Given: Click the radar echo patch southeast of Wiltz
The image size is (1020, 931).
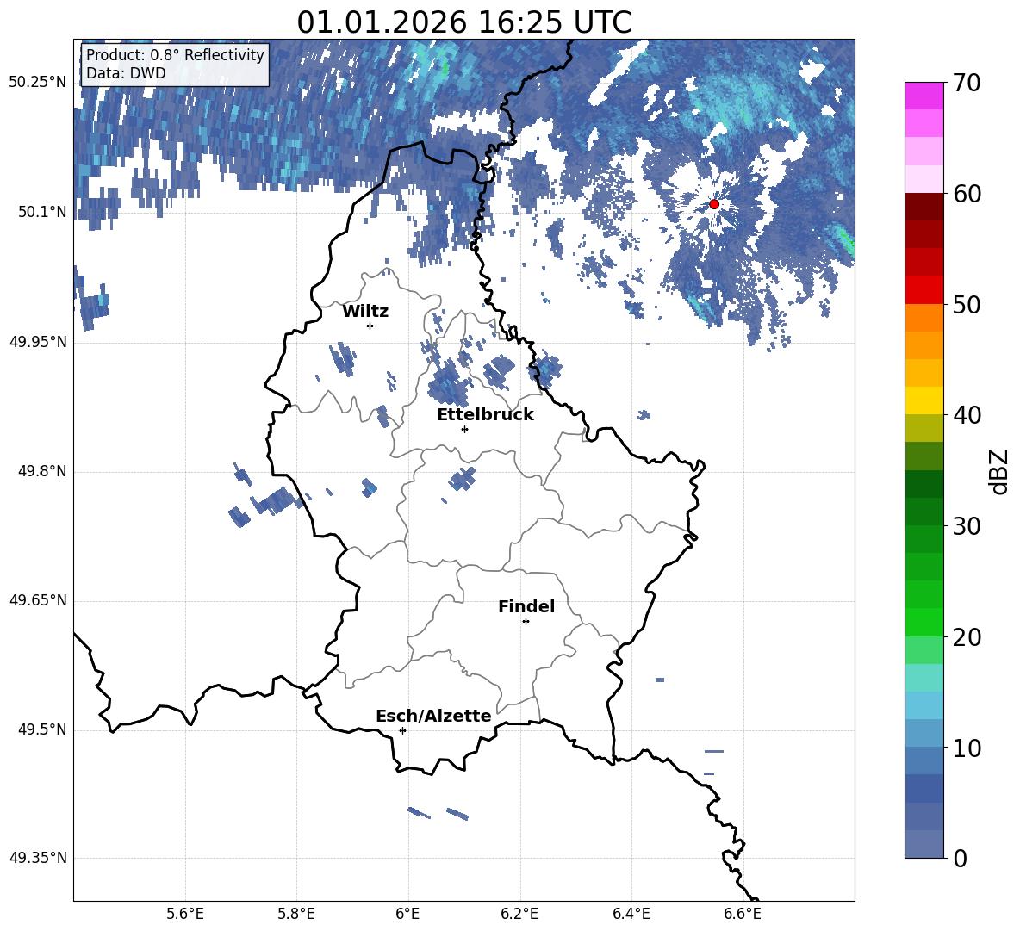Looking at the screenshot, I should (342, 357).
